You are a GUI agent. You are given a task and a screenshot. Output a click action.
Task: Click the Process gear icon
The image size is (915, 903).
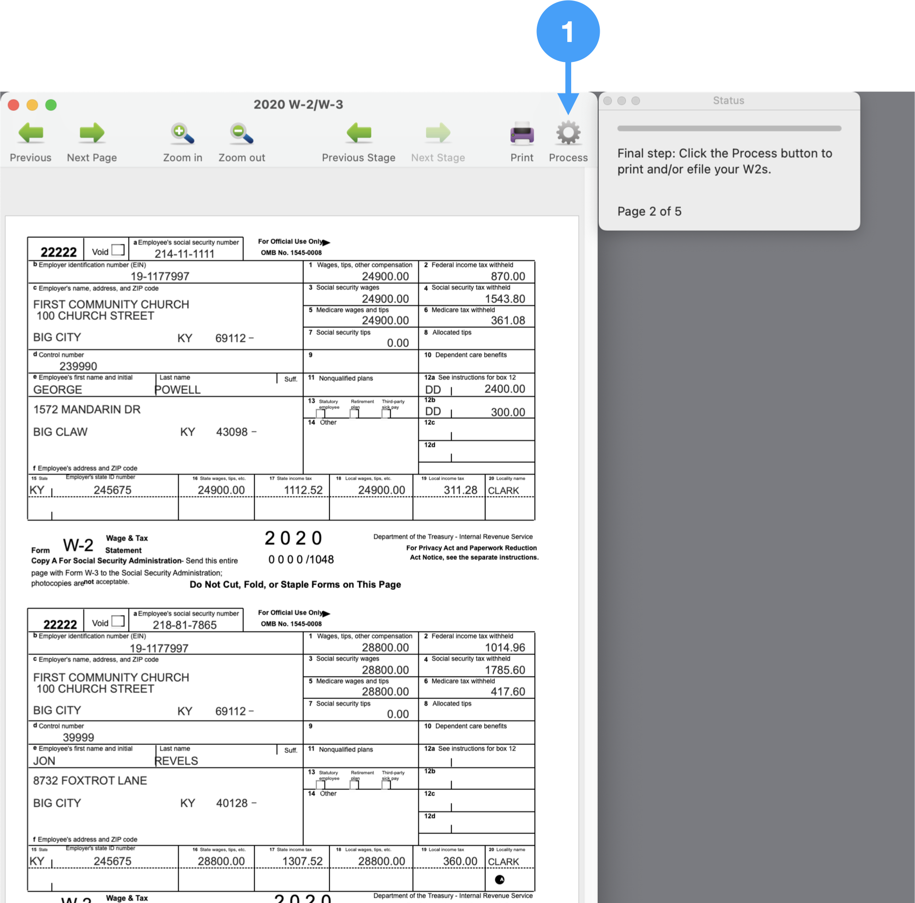568,133
